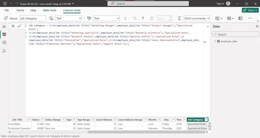Cancel formula with X icon
Image resolution: width=260 pixels, height=138 pixels.
click(x=13, y=26)
